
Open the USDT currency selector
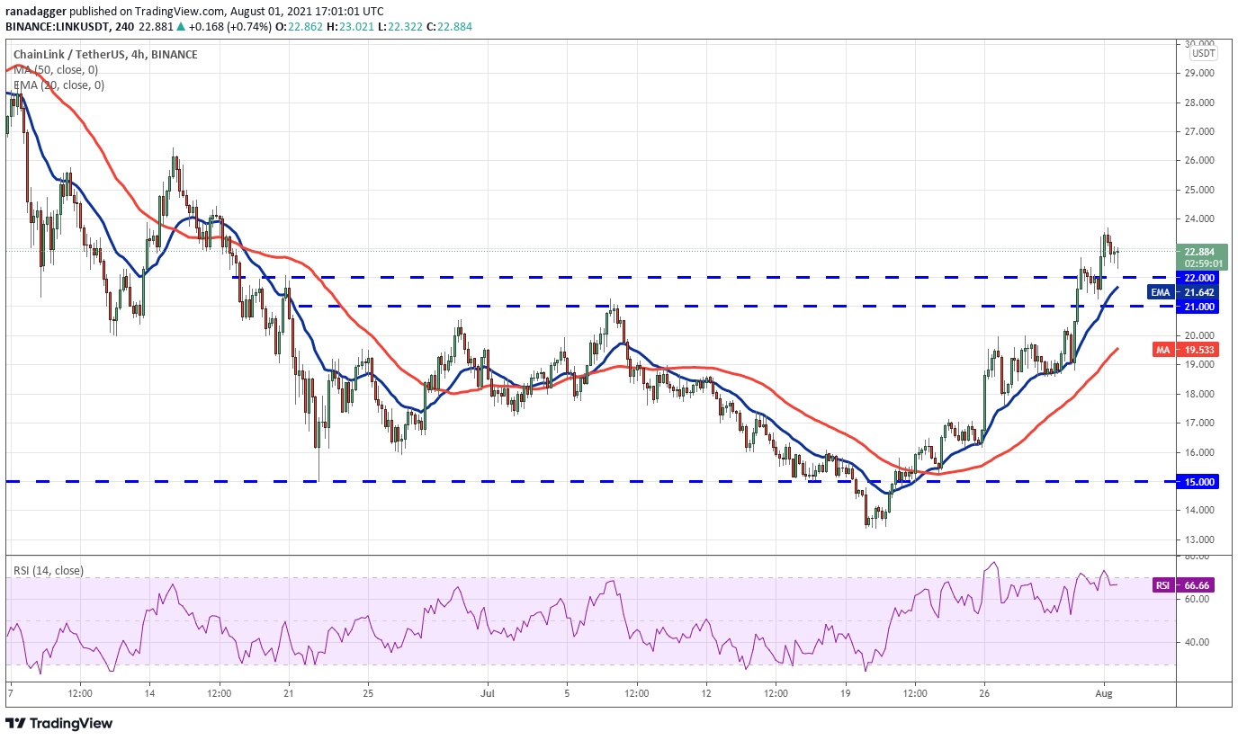coord(1205,54)
